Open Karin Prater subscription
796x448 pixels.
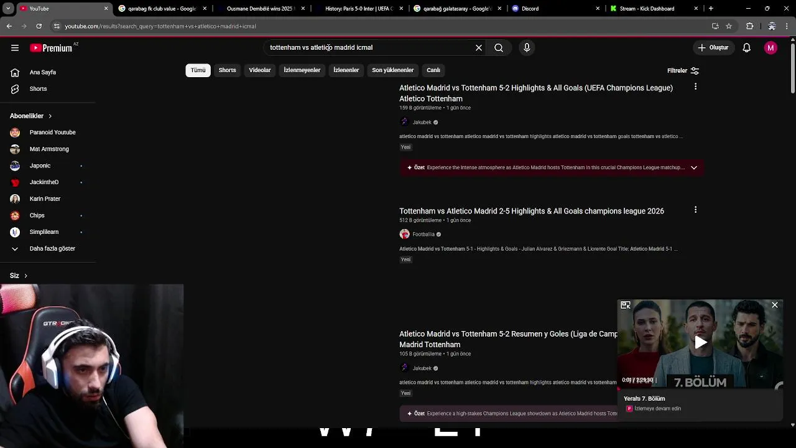click(x=45, y=198)
